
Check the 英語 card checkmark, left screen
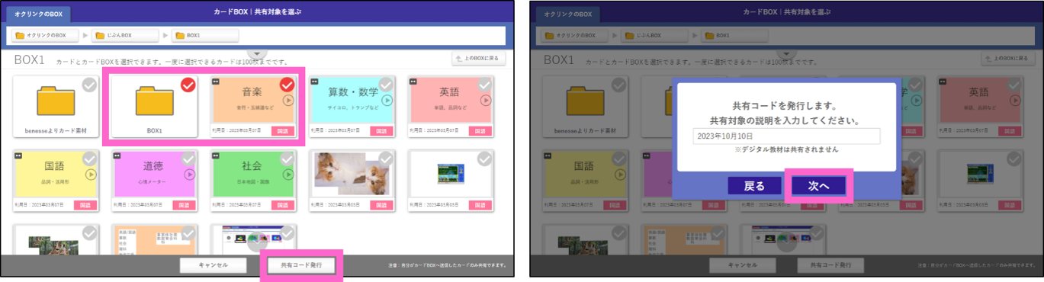click(x=484, y=85)
